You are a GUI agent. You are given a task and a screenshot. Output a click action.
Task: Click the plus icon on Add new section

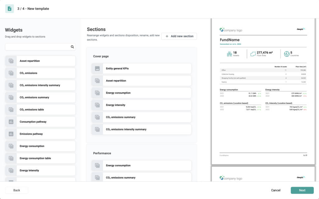[x=167, y=36]
